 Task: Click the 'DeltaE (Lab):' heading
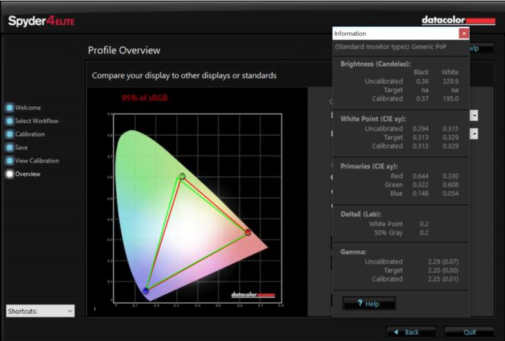click(x=360, y=214)
